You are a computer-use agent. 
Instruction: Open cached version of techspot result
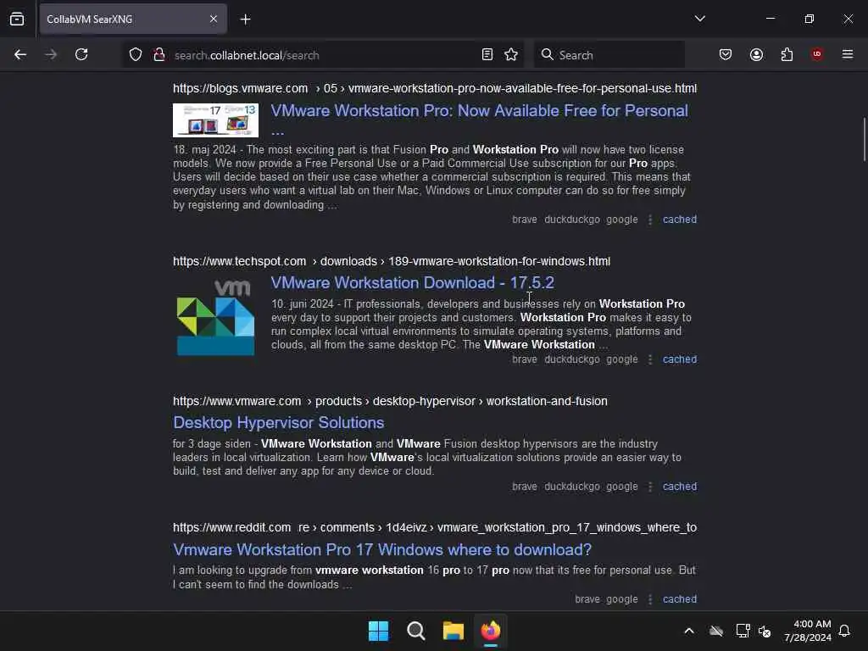click(680, 359)
